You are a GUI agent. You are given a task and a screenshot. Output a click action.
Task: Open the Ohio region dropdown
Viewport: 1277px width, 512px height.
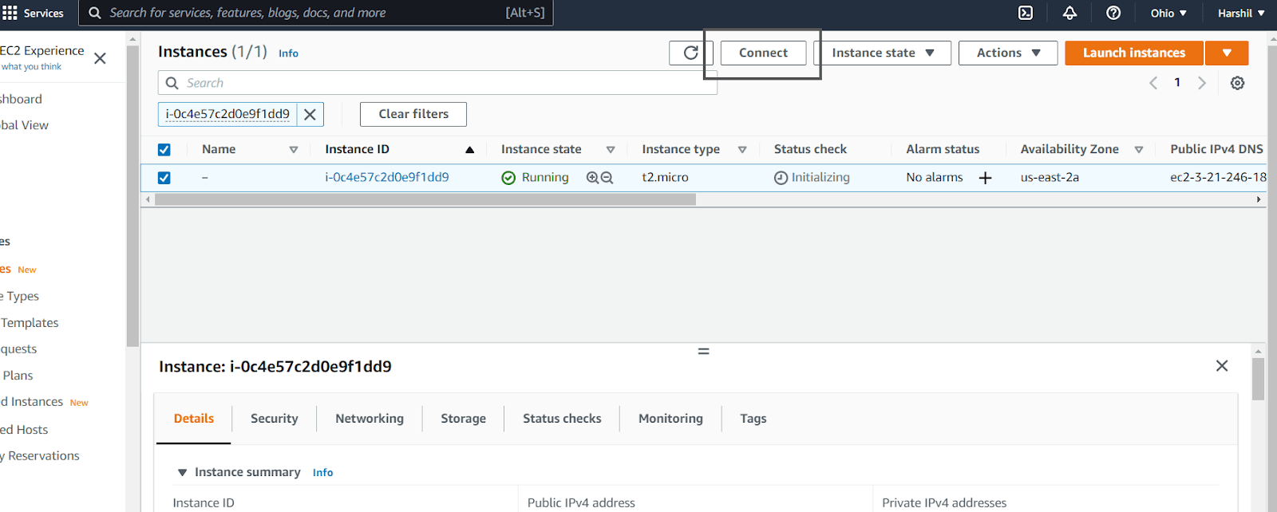point(1168,13)
